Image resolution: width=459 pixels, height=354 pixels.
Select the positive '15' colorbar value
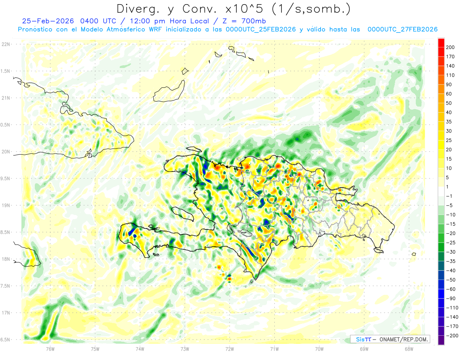449,159
